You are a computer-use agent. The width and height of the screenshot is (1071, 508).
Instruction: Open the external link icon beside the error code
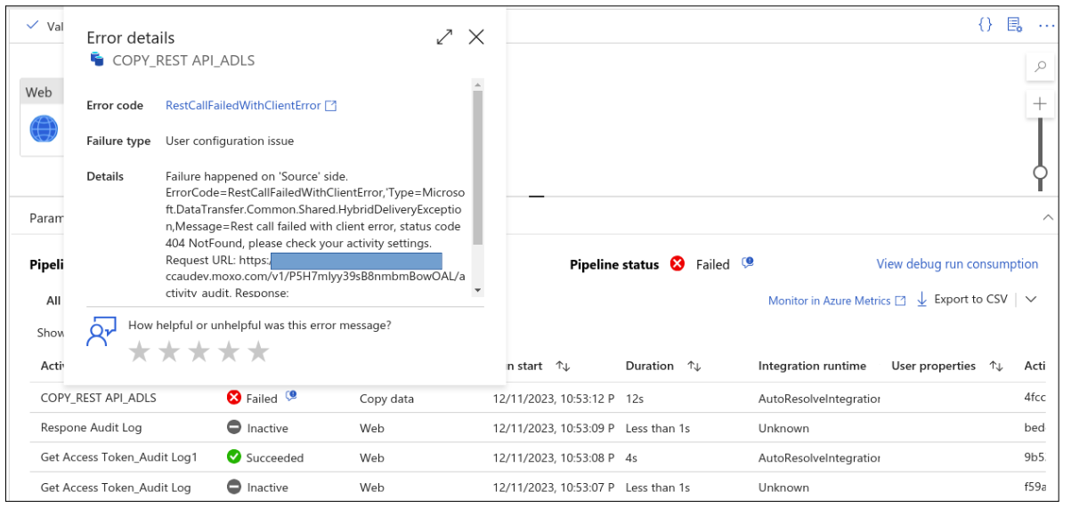point(331,106)
